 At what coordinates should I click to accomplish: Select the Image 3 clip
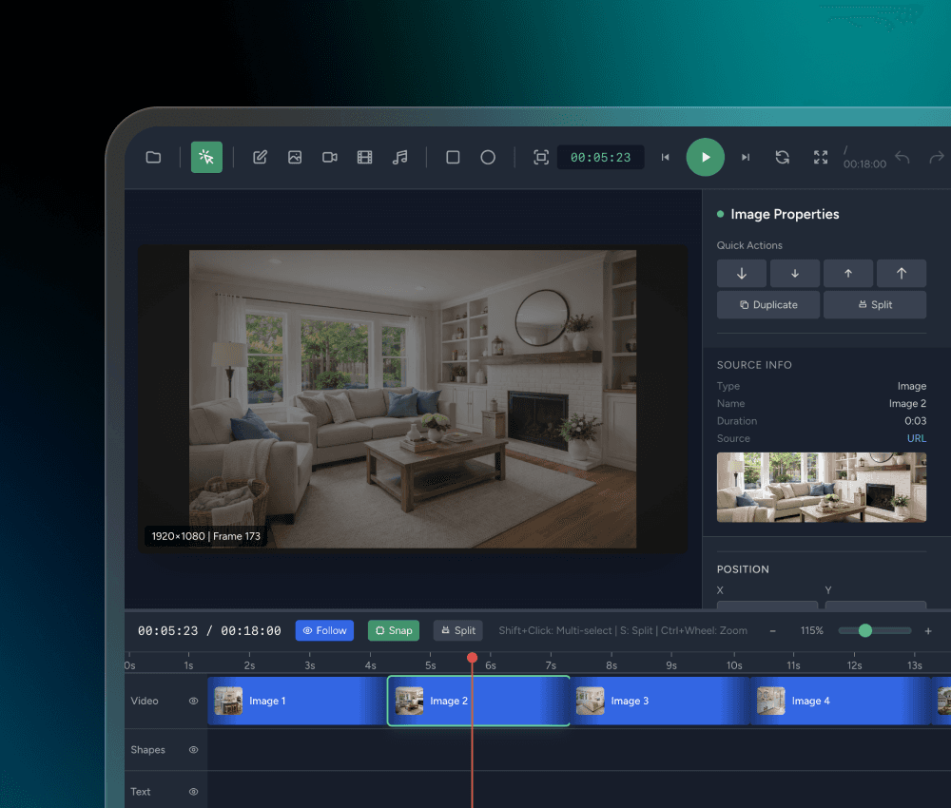click(660, 701)
